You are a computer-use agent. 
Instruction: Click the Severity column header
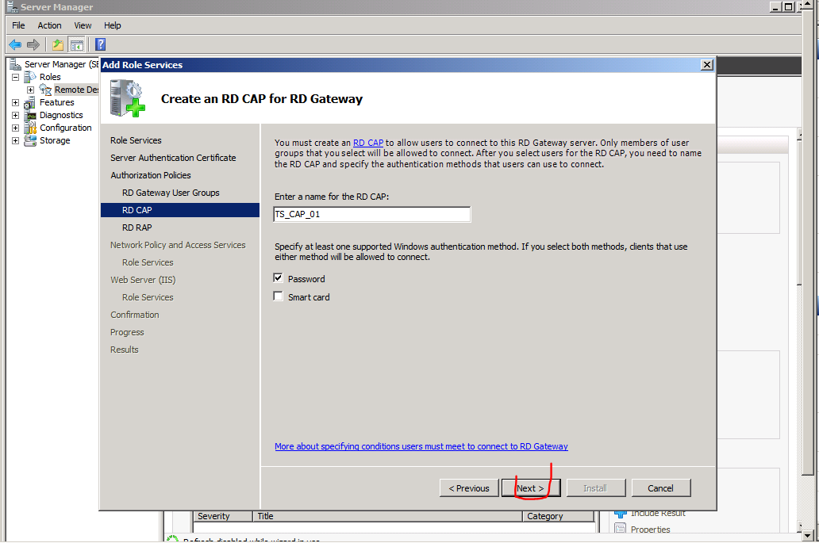click(x=223, y=516)
